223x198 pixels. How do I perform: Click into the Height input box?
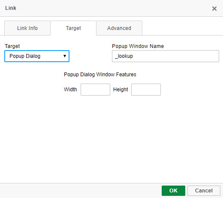(x=146, y=90)
